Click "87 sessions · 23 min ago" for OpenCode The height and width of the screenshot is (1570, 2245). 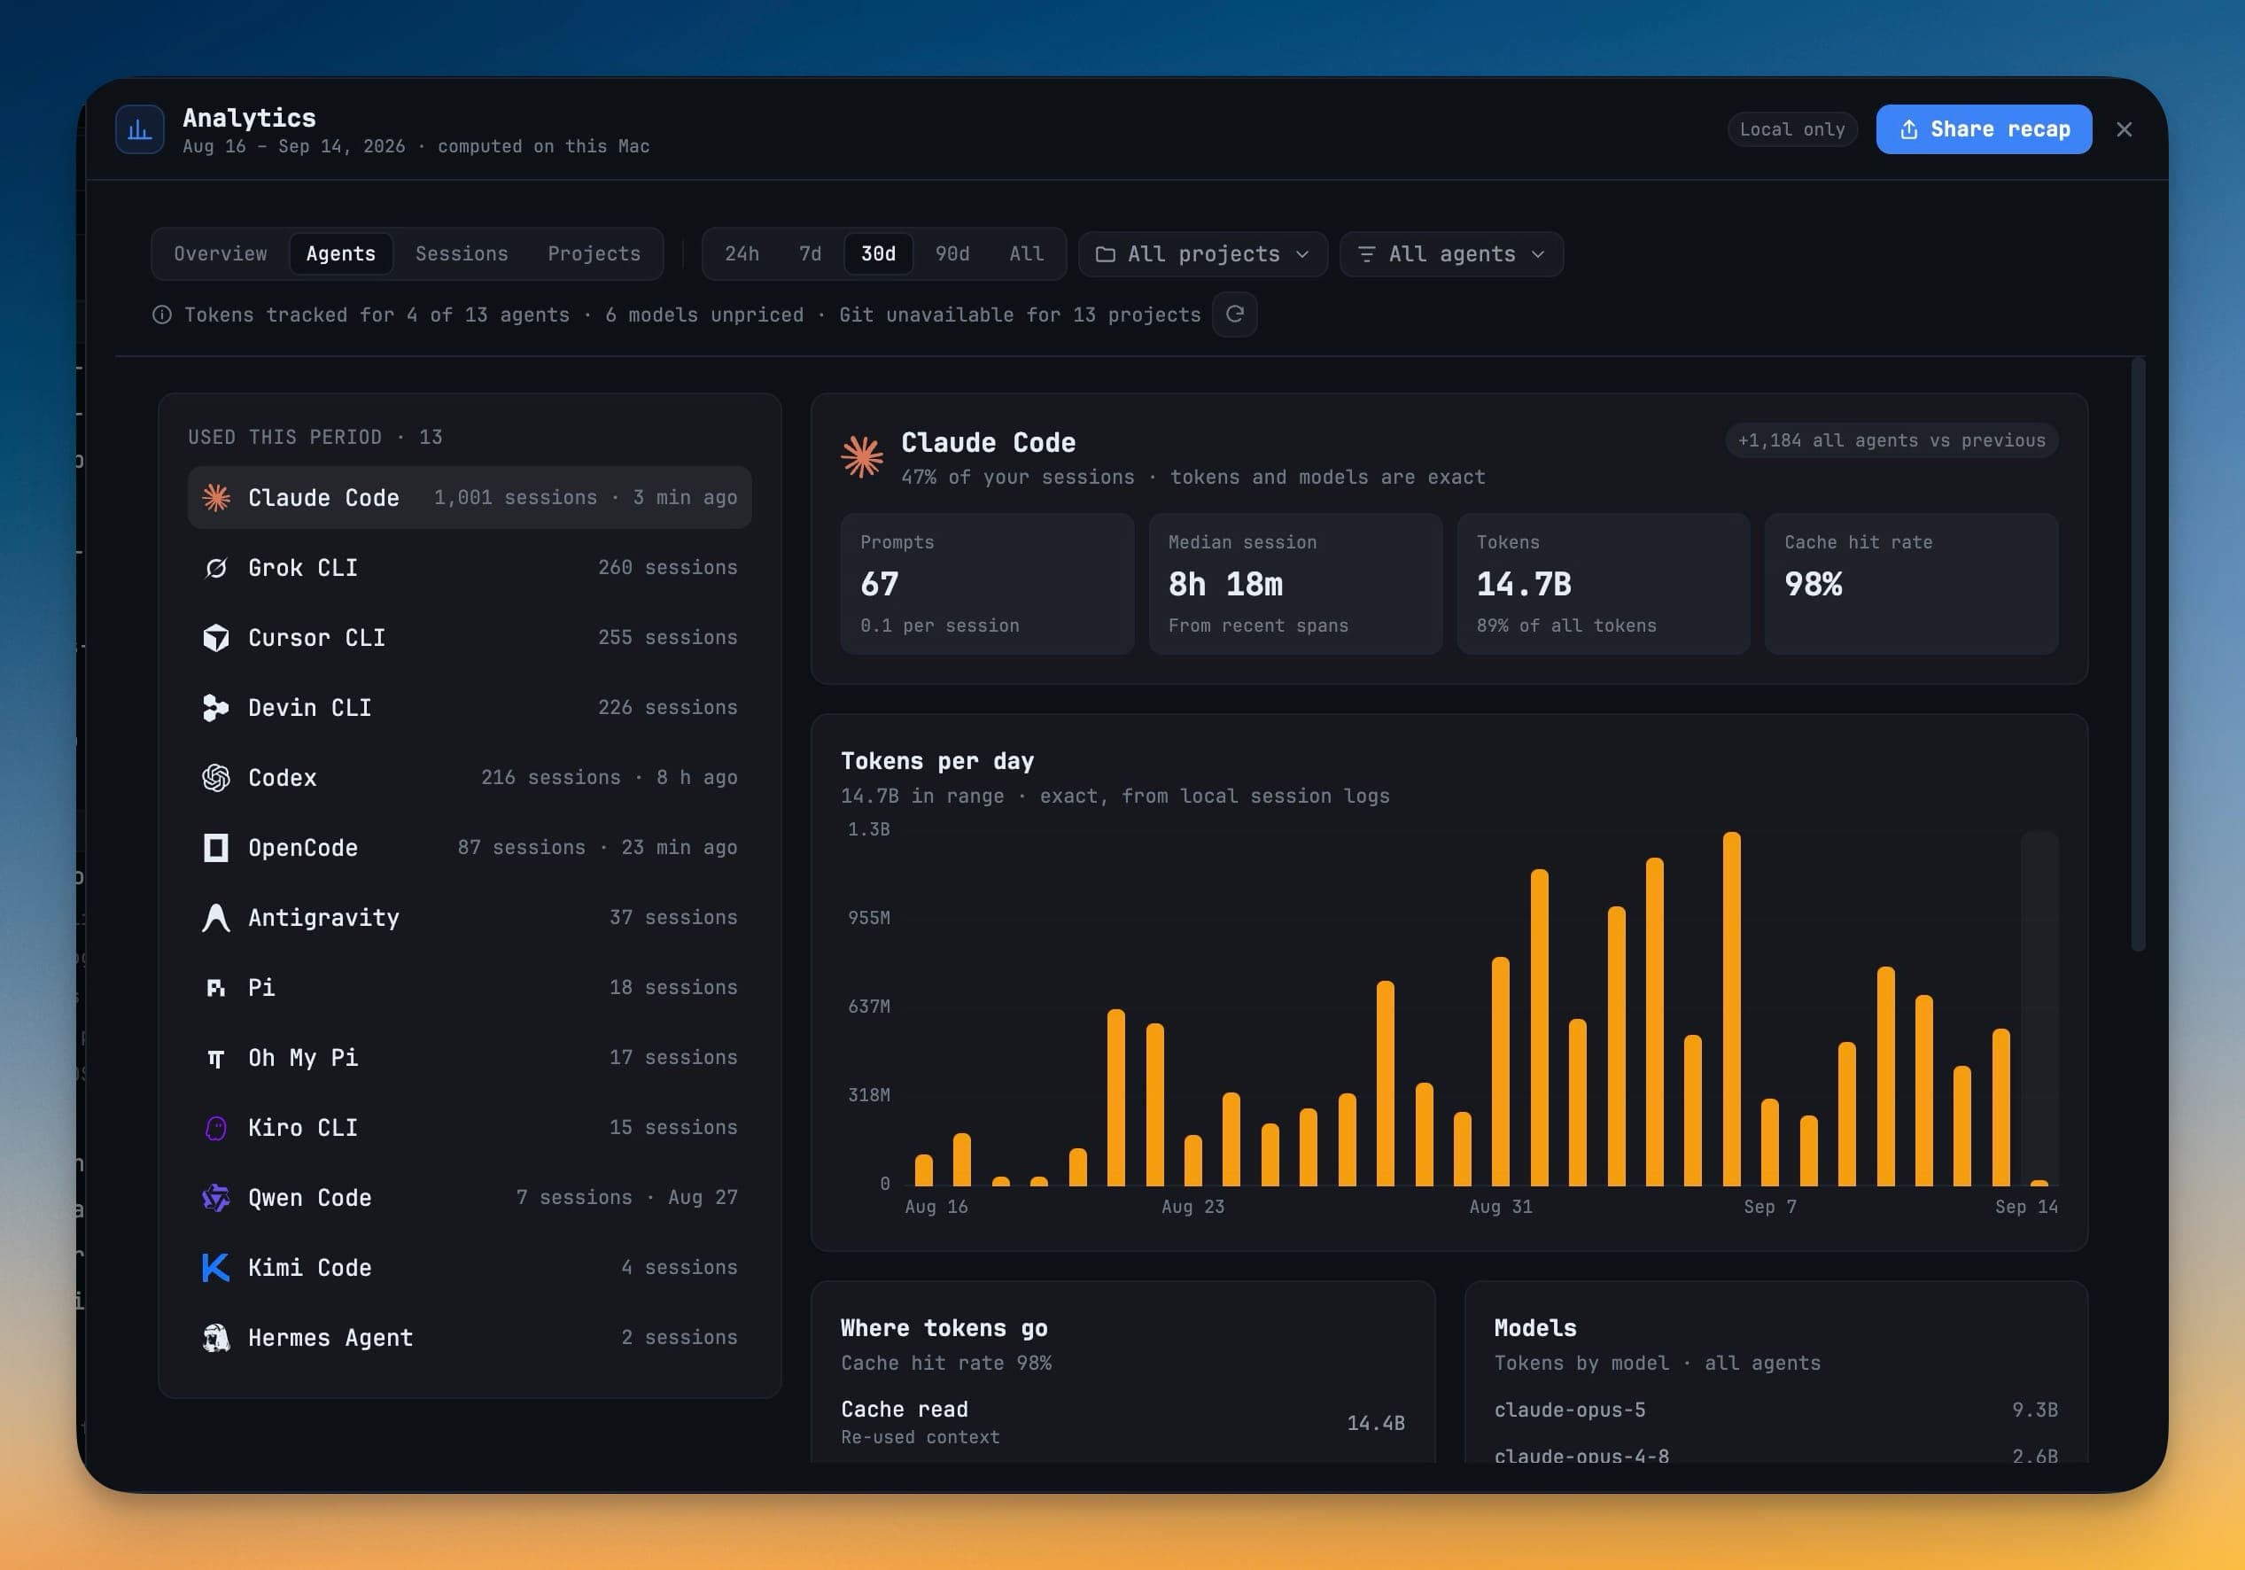pos(597,848)
